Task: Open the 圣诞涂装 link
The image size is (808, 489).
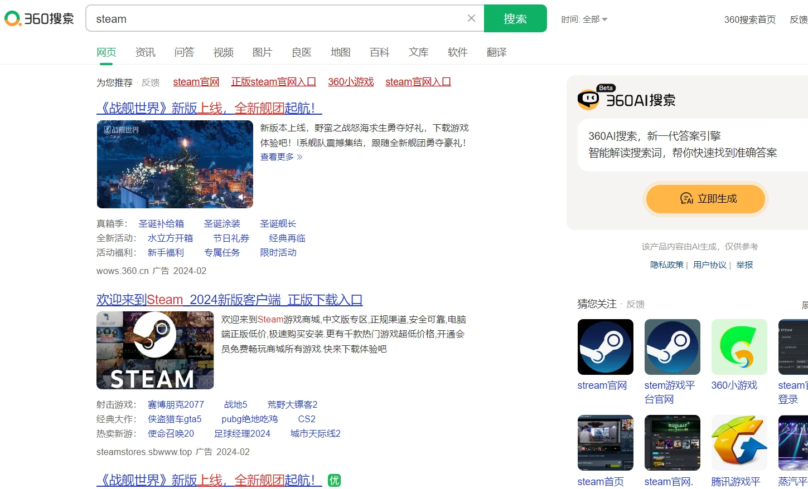Action: click(222, 223)
